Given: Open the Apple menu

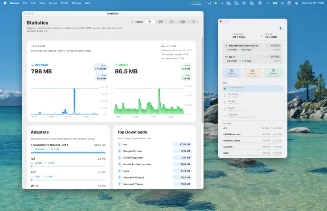Looking at the screenshot, I should coord(5,3).
